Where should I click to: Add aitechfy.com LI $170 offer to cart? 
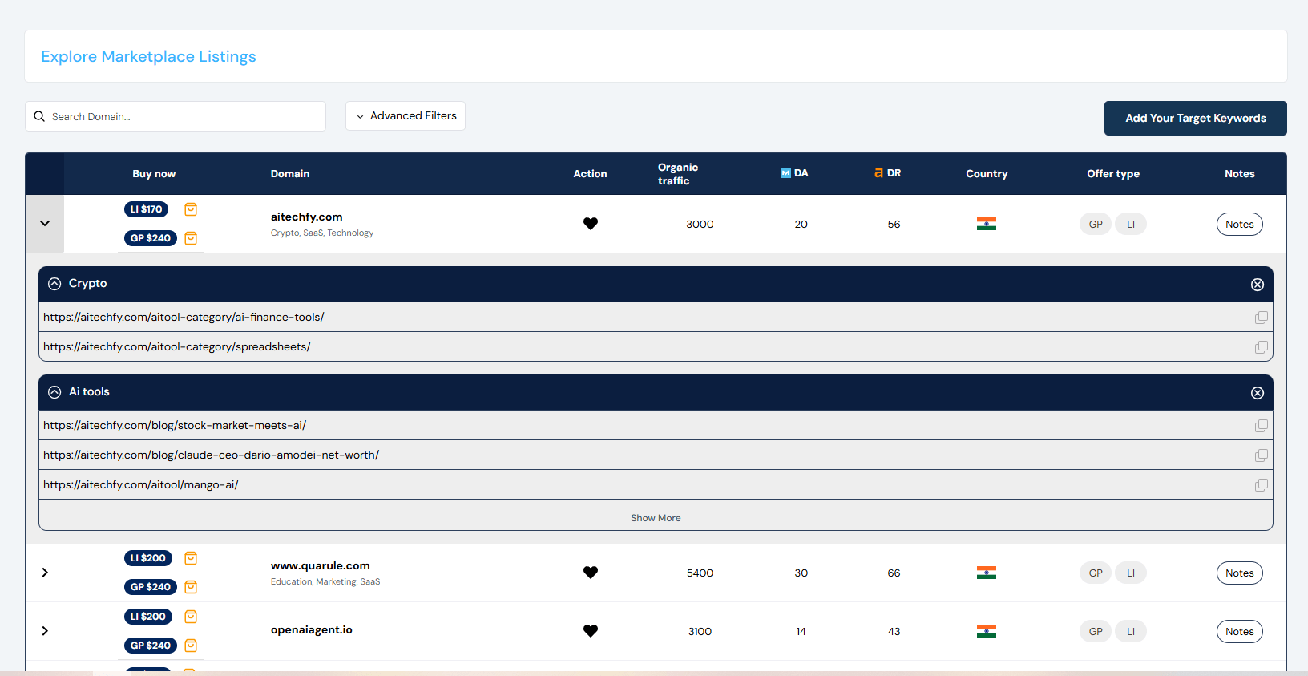191,209
